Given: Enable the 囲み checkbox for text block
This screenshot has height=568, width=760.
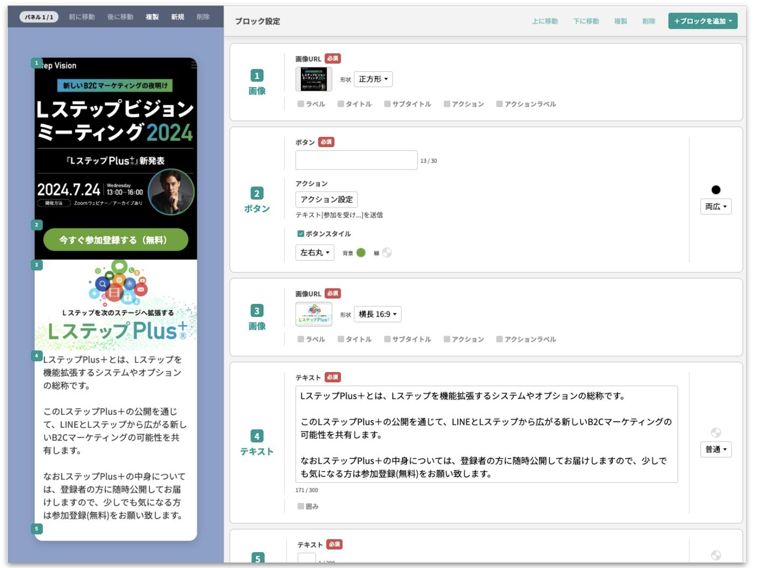Looking at the screenshot, I should [x=301, y=506].
